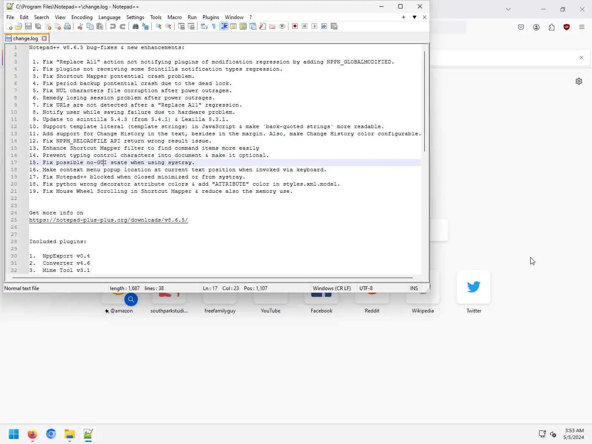The image size is (592, 444).
Task: Click the Stop Recording macro icon
Action: (x=304, y=26)
